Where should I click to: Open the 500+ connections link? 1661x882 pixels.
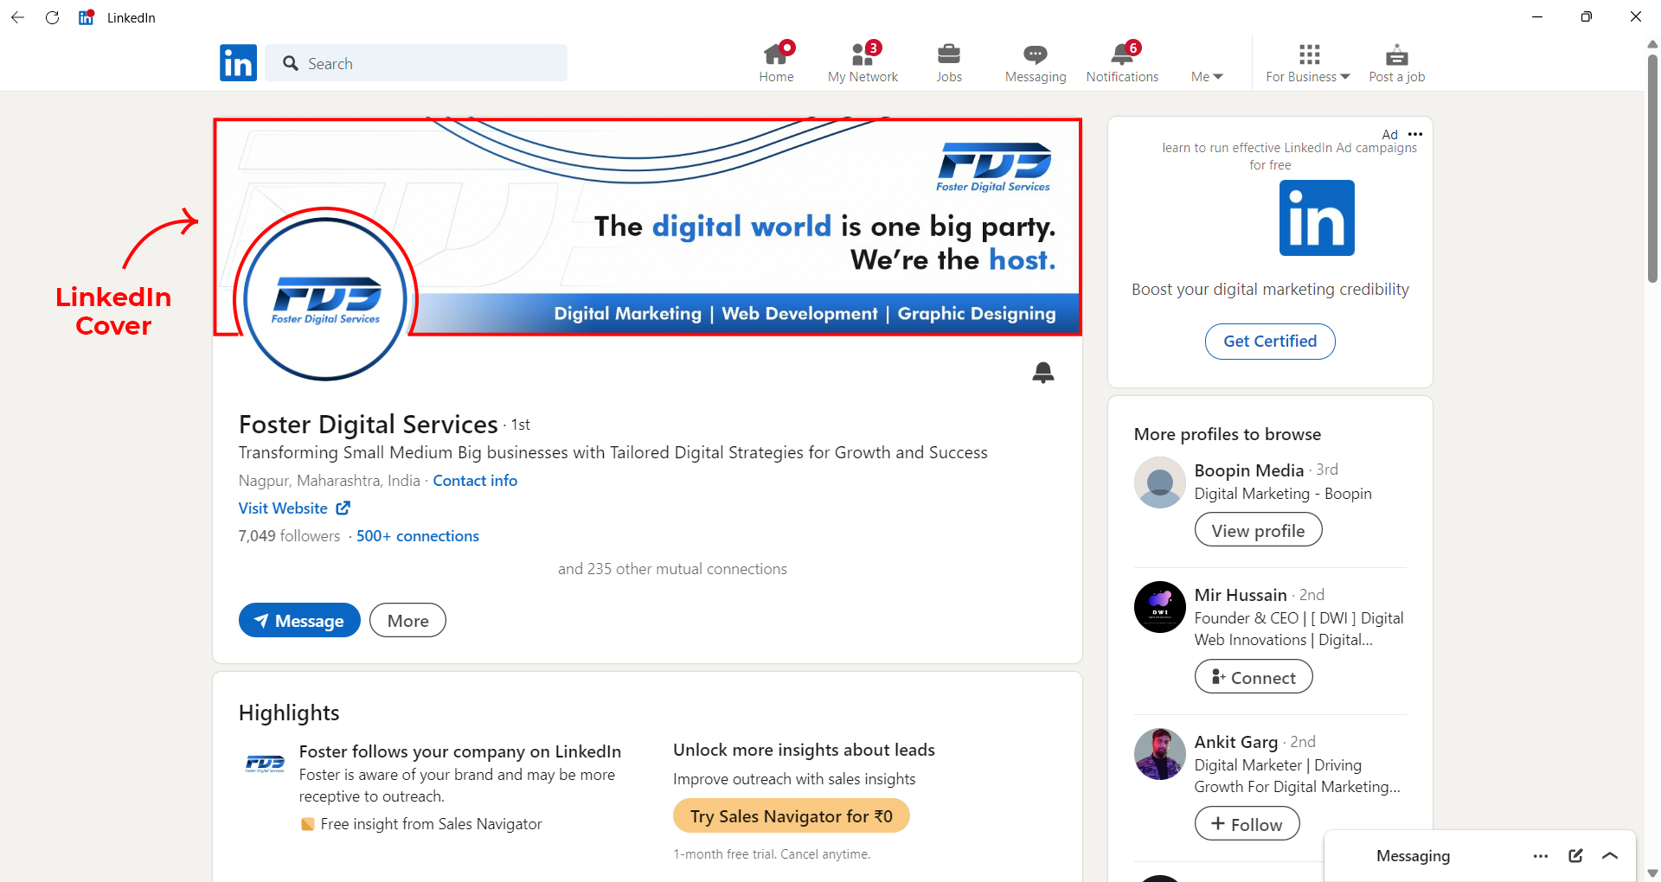pos(418,536)
